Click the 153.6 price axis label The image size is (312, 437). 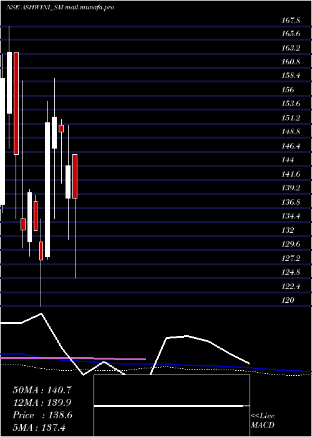[x=291, y=104]
